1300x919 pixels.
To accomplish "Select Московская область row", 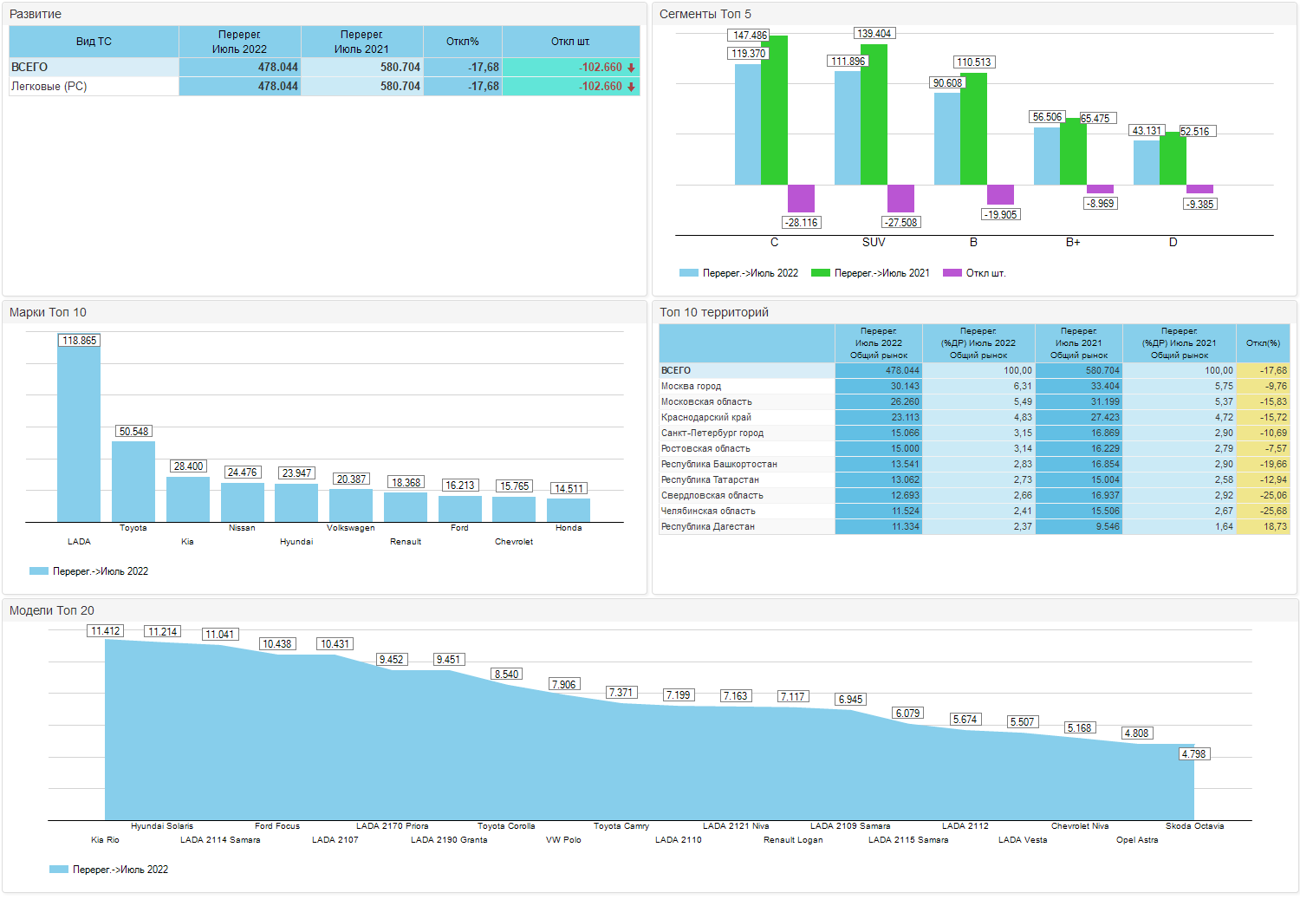I will (975, 401).
